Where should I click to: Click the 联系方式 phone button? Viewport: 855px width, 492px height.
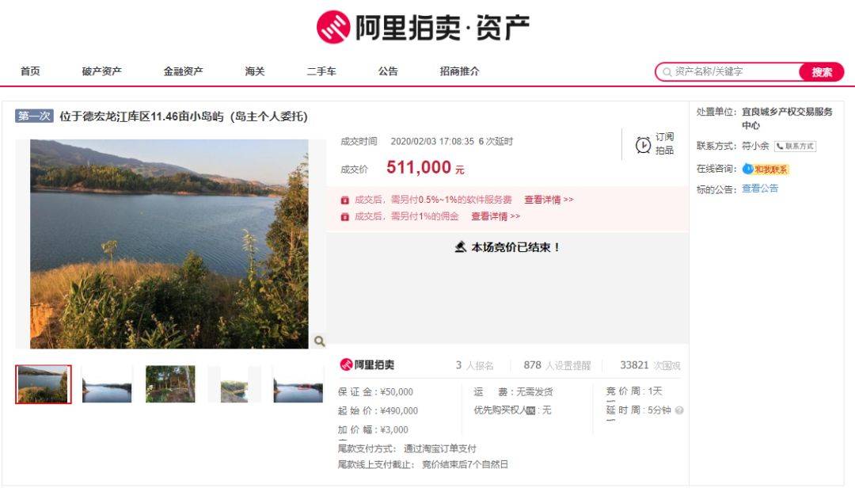(795, 147)
